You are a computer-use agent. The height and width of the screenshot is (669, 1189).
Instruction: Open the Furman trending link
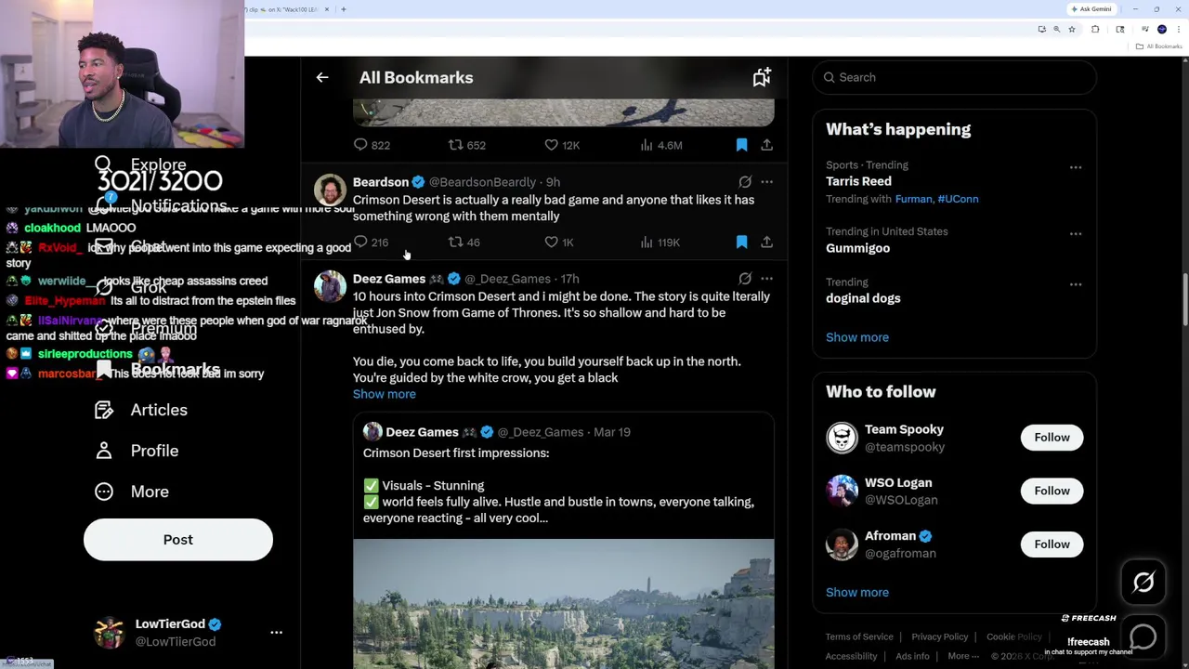point(913,199)
